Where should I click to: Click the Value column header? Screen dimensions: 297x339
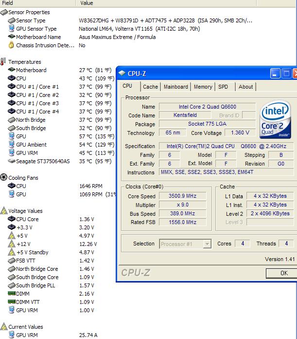point(166,3)
